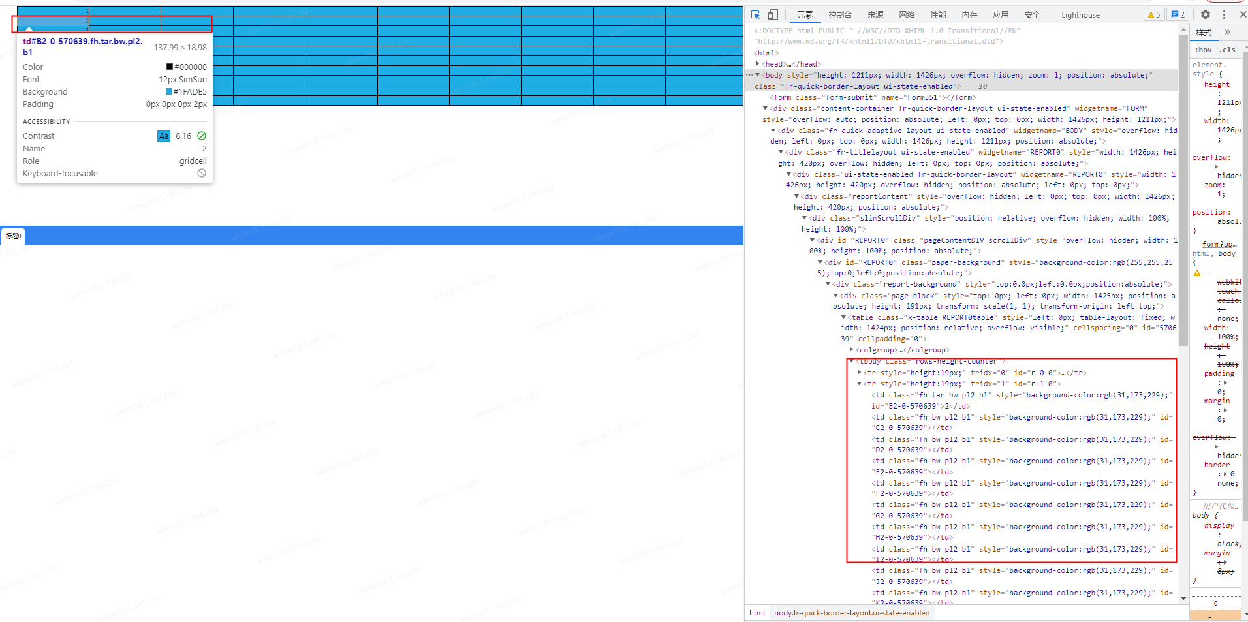Collapse the body element node

[758, 75]
